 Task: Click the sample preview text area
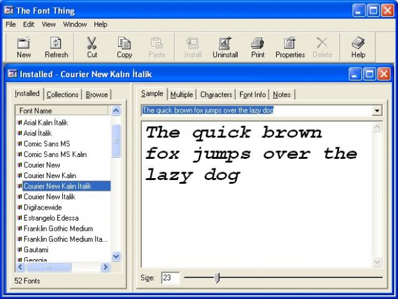pyautogui.click(x=257, y=194)
